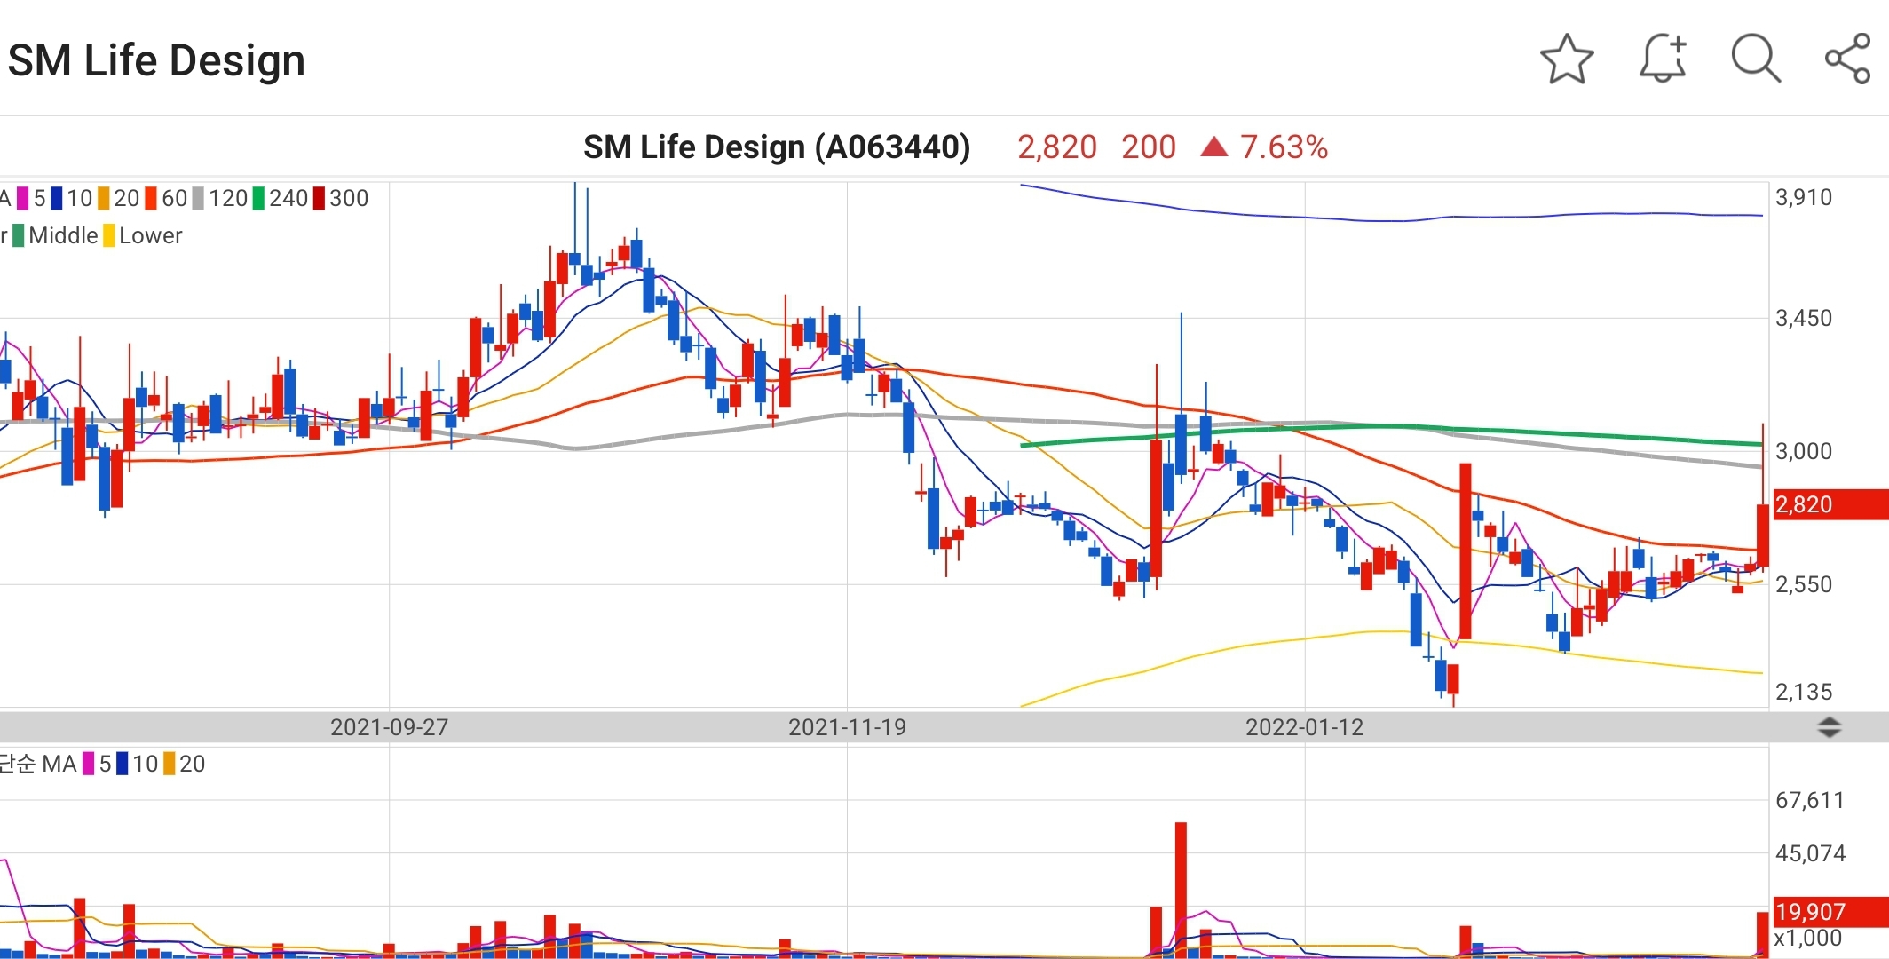Click the price change 200 value
This screenshot has height=959, width=1889.
point(1149,147)
